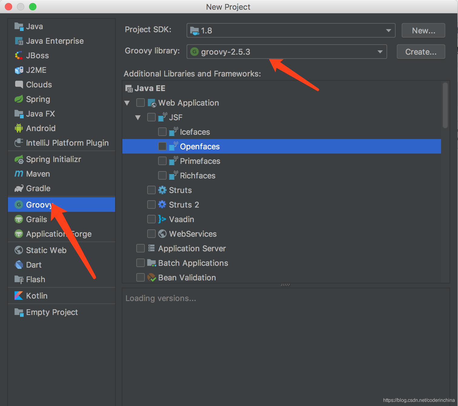Viewport: 458px width, 406px height.
Task: Open the Project SDK dropdown
Action: point(388,30)
